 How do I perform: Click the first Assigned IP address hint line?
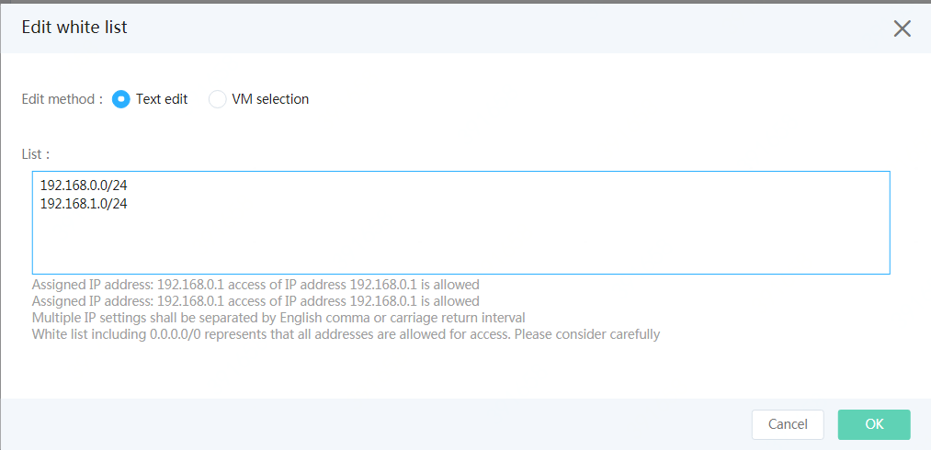point(255,284)
